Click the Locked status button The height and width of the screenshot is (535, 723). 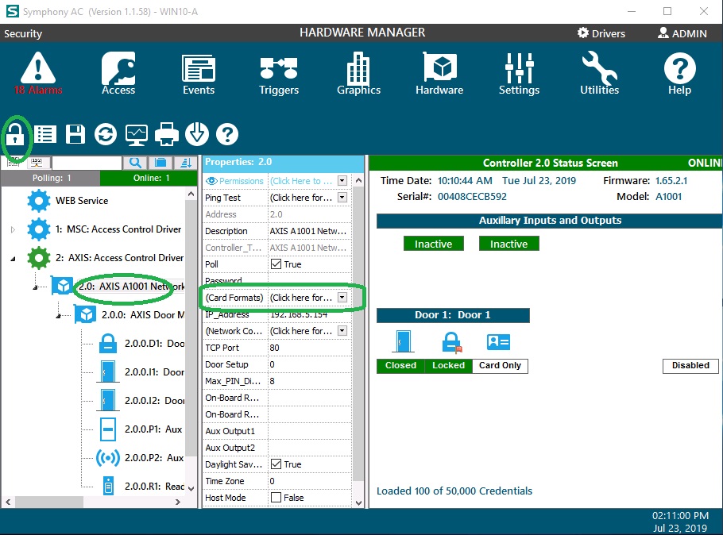(449, 365)
